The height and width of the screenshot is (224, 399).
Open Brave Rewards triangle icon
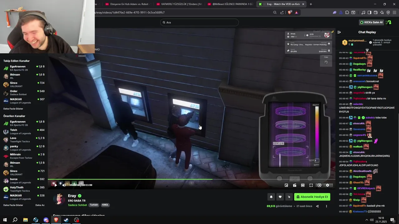(x=296, y=12)
